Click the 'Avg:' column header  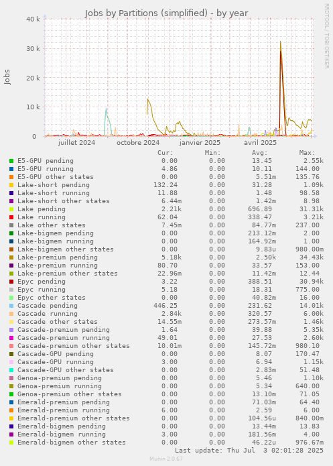tap(259, 153)
